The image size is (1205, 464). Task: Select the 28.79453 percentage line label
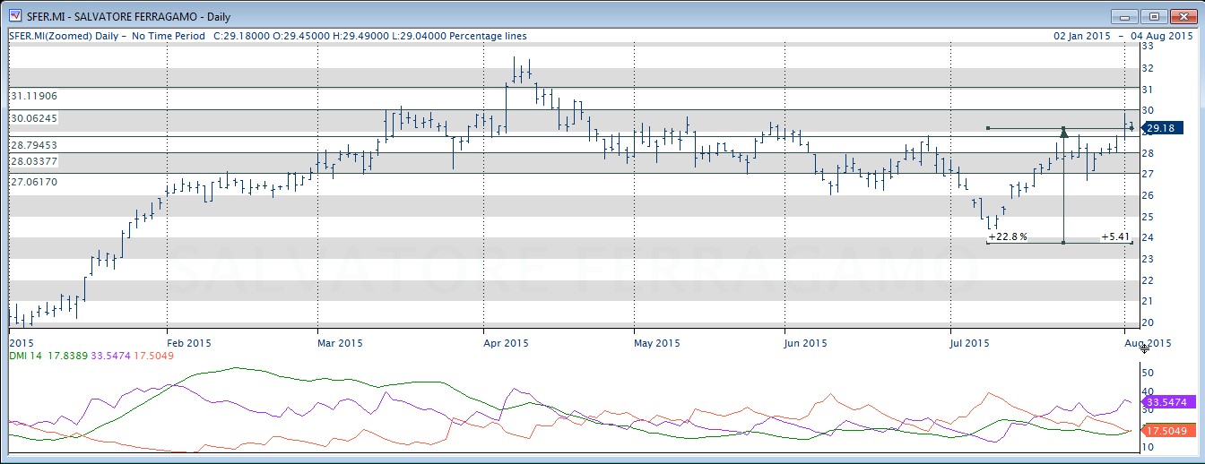[34, 145]
